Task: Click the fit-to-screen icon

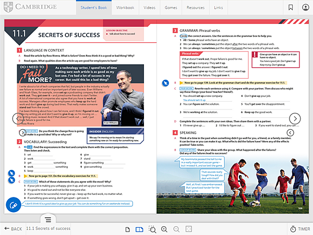Action: 189,229
